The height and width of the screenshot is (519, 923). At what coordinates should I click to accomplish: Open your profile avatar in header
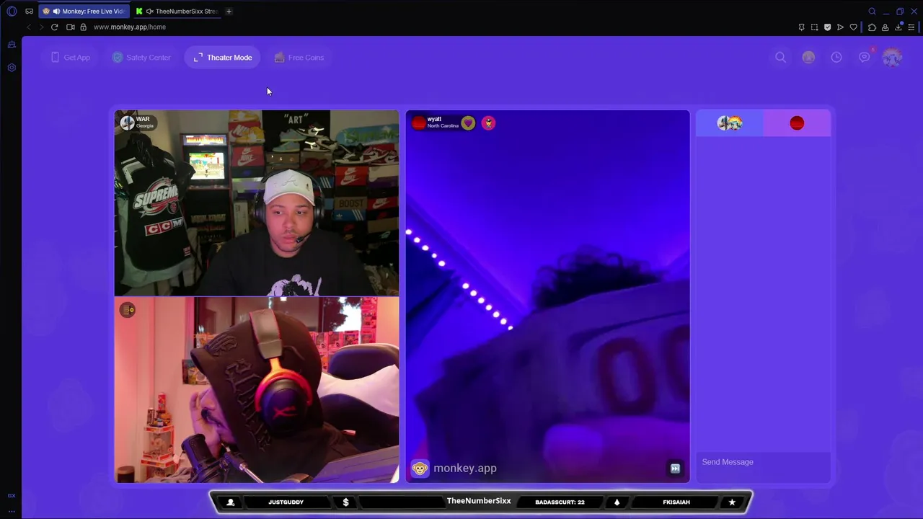pos(892,58)
